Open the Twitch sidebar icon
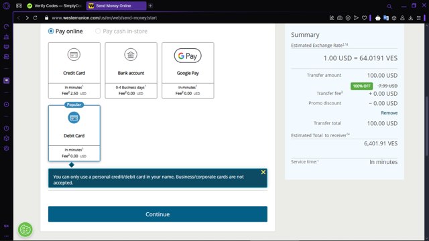429x241 pixels. 6,47
